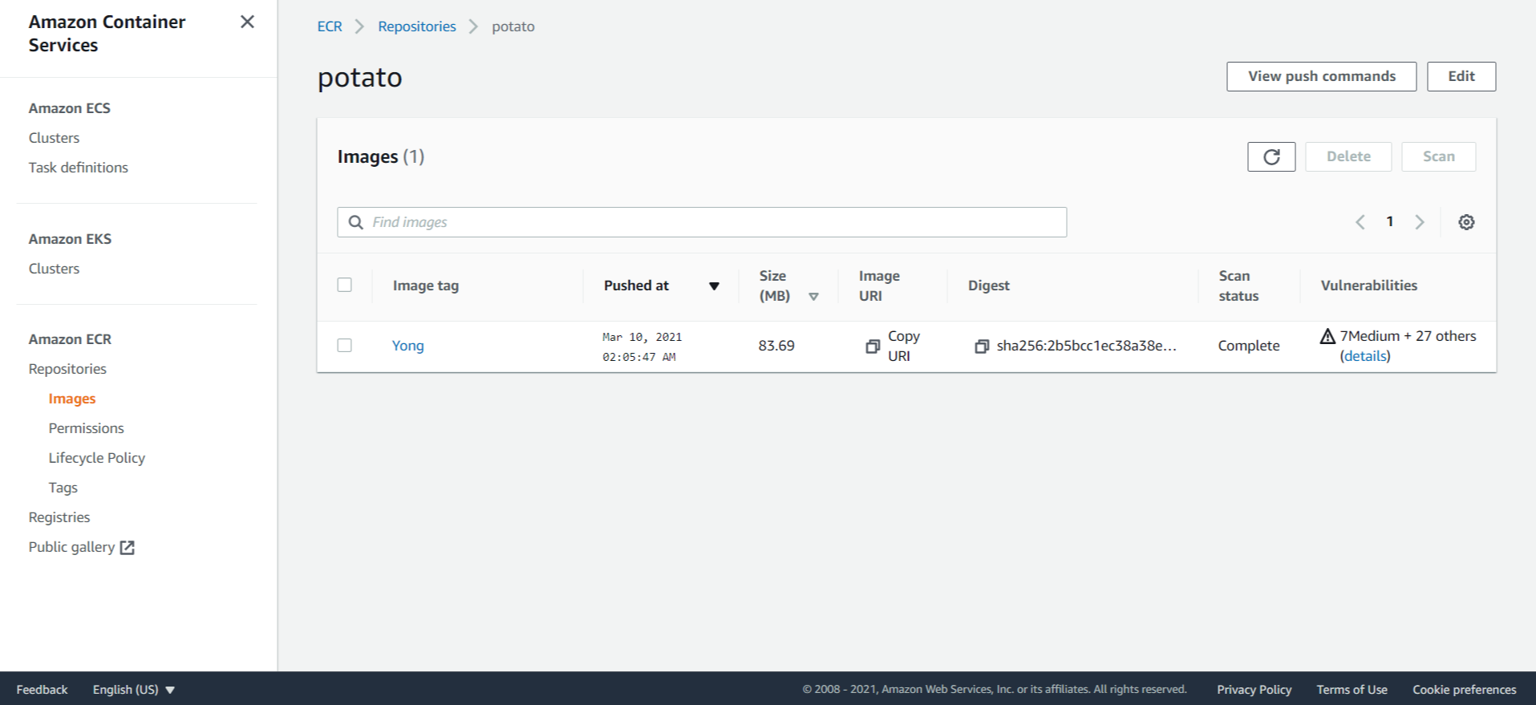This screenshot has height=705, width=1536.
Task: Close the Amazon Container Services sidebar
Action: coord(247,22)
